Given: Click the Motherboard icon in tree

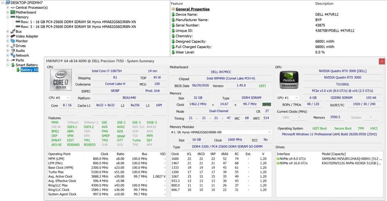Looking at the screenshot, I should pos(13,12).
